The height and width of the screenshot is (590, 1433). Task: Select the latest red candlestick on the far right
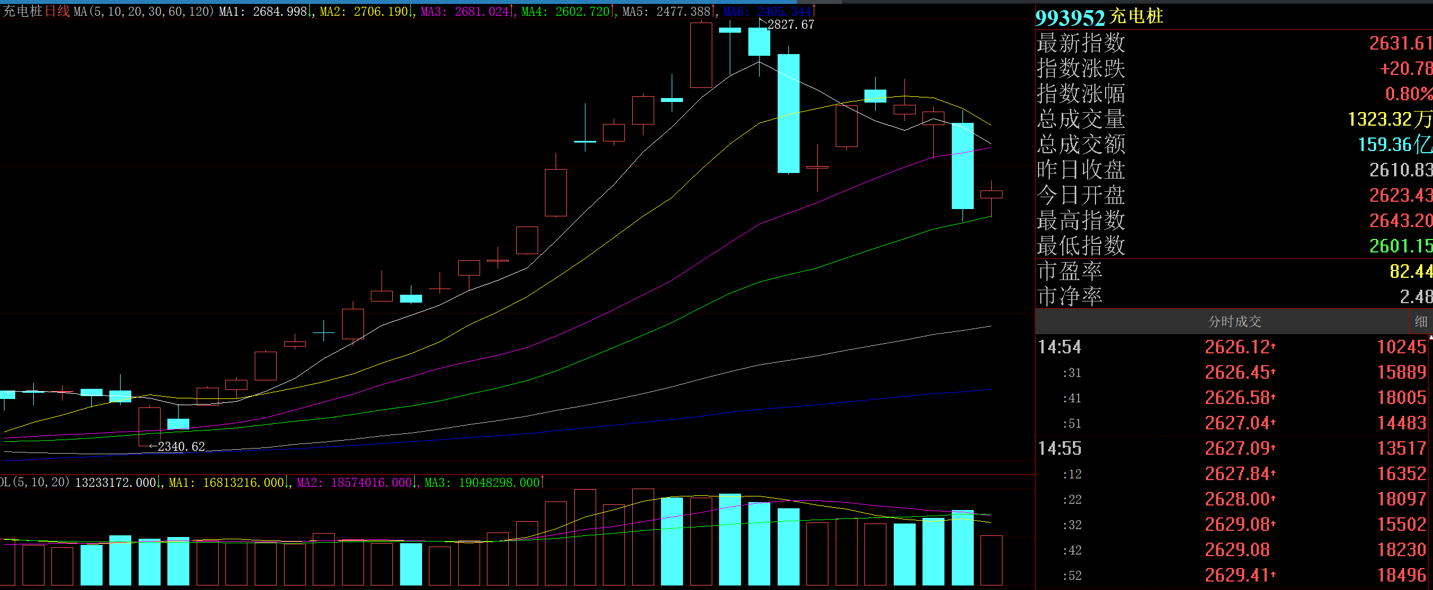[x=991, y=194]
